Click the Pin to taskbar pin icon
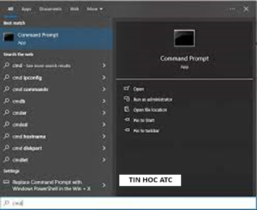This screenshot has height=210, width=257. [127, 130]
